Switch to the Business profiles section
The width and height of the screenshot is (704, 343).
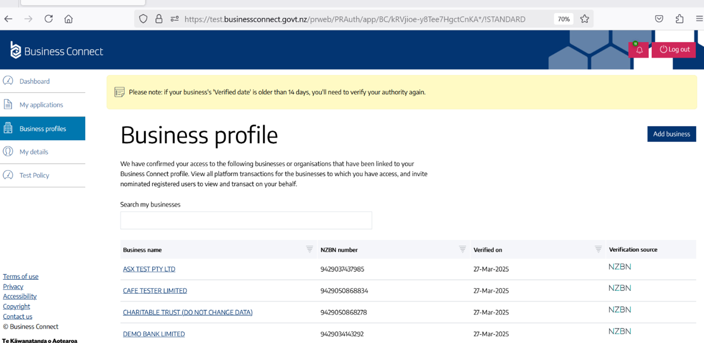[42, 128]
